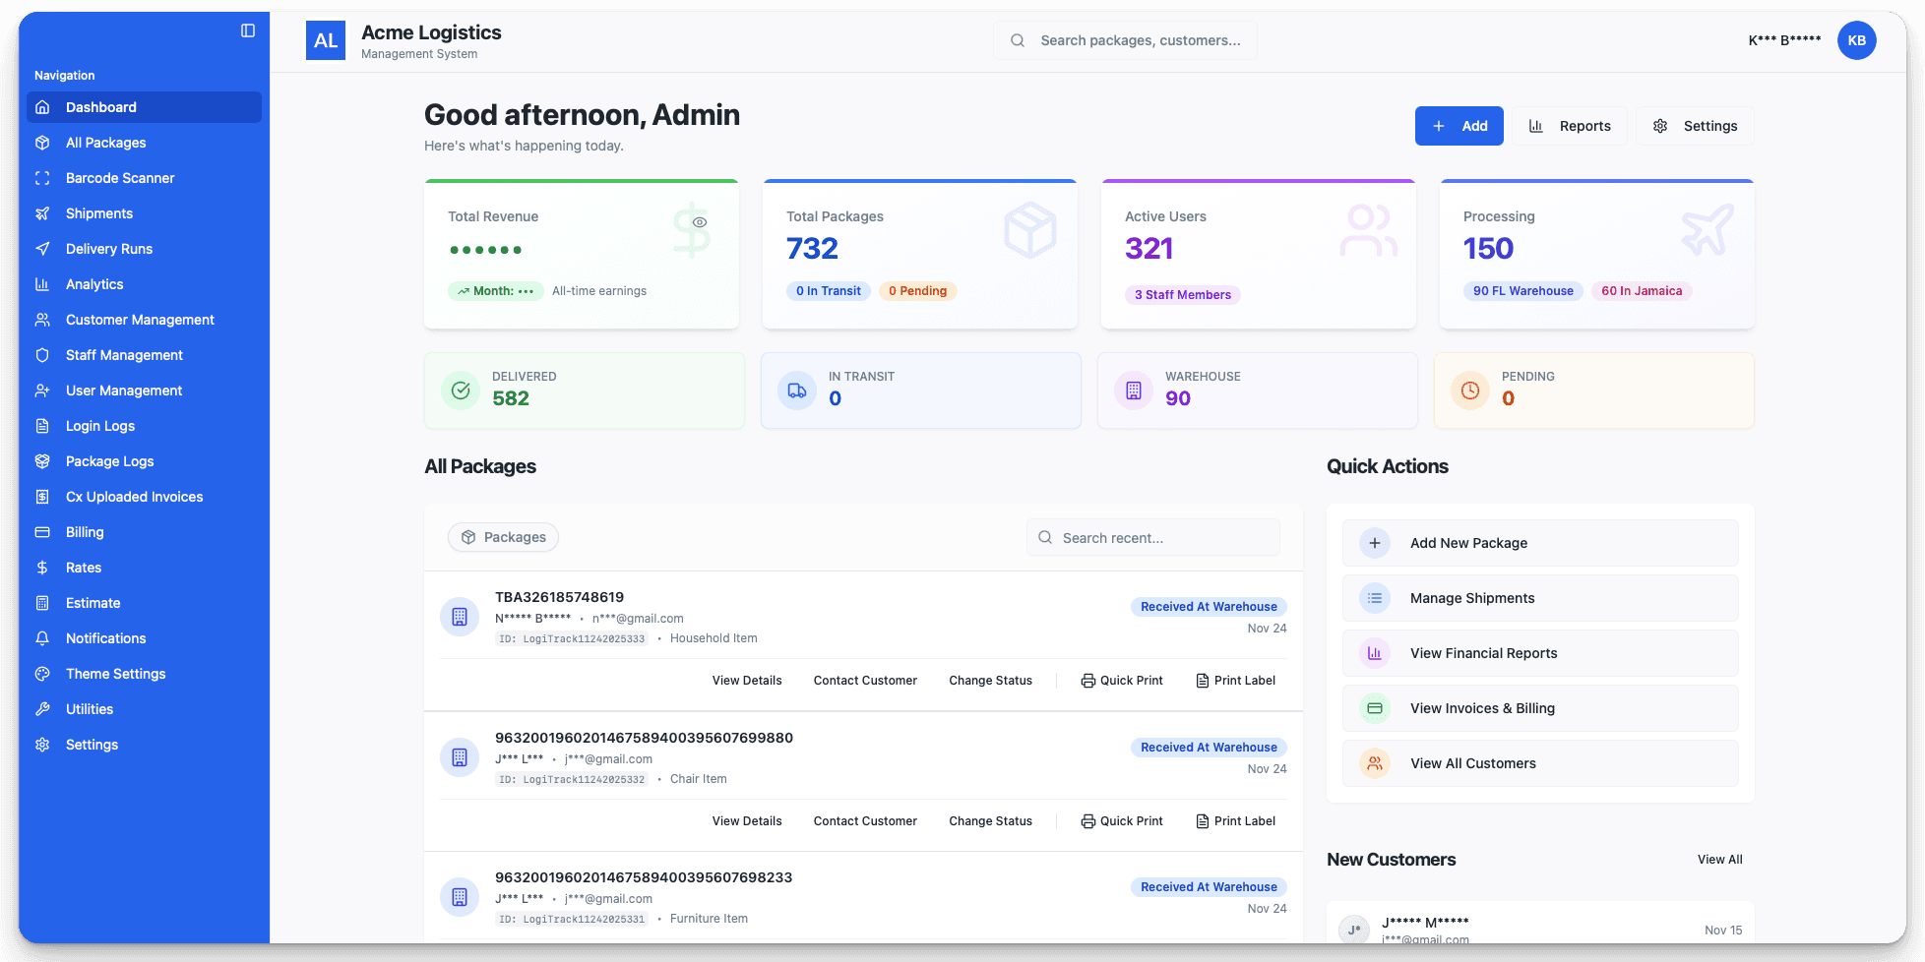Toggle the Packages filter chip
1925x962 pixels.
click(x=503, y=537)
